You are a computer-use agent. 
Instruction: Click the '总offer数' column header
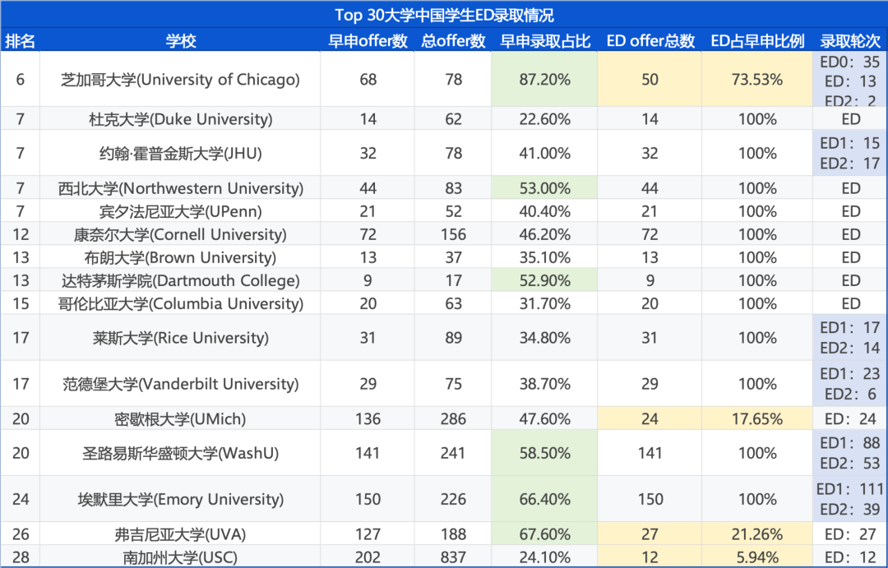[453, 41]
